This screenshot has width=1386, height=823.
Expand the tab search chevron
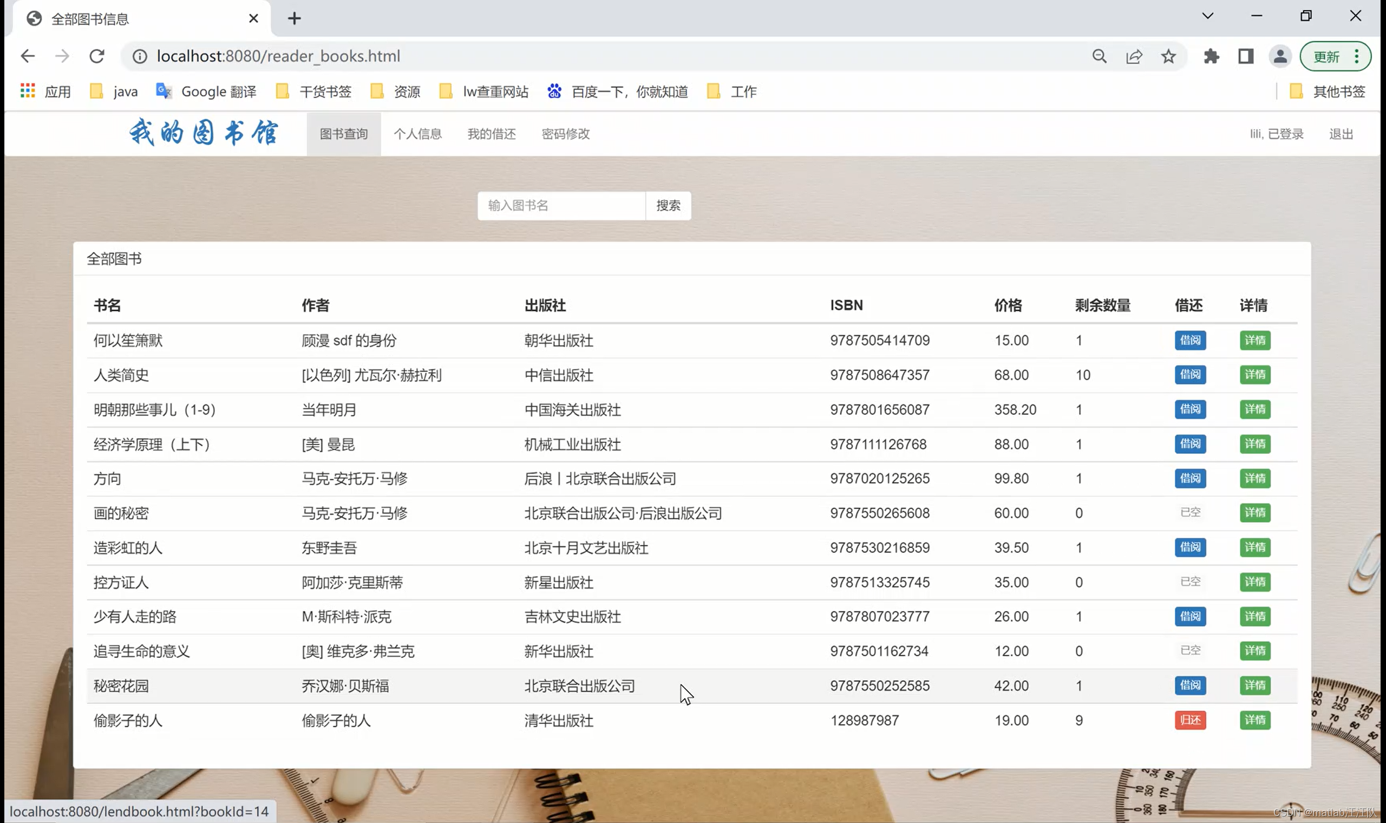coord(1207,16)
